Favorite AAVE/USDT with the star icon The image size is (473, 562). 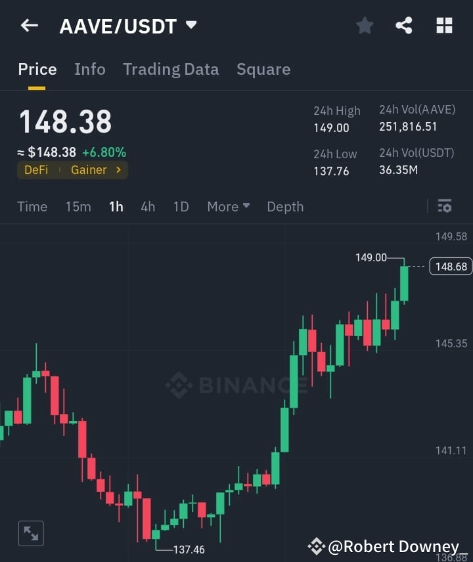[x=365, y=25]
